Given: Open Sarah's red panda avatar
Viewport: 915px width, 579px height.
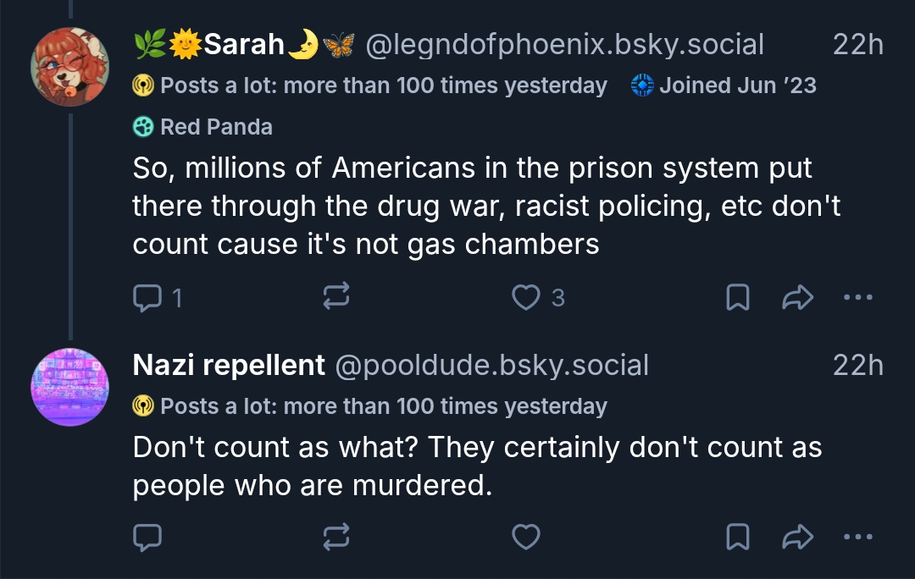Looking at the screenshot, I should click(69, 67).
